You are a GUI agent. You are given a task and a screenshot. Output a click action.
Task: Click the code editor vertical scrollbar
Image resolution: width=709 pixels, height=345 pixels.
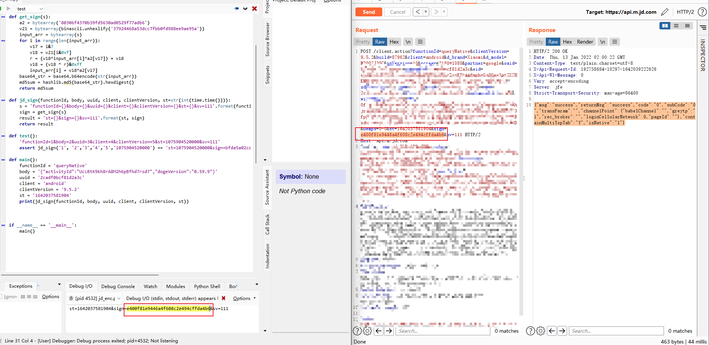(256, 104)
